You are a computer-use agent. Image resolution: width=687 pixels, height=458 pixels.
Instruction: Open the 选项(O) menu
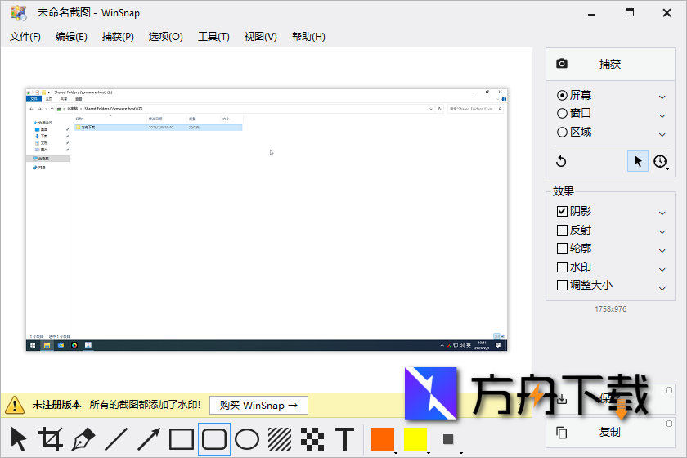click(165, 36)
